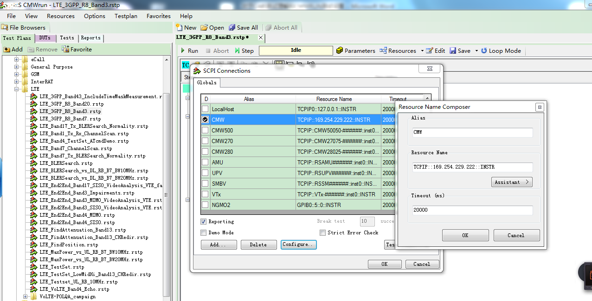Open the Favorites menu
592x301 pixels.
tap(159, 16)
